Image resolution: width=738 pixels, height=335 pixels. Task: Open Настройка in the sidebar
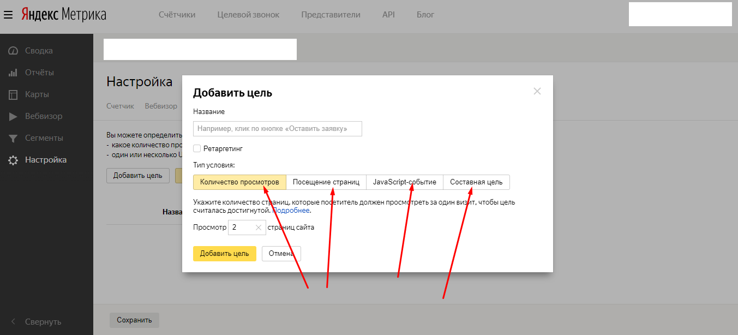tap(47, 160)
